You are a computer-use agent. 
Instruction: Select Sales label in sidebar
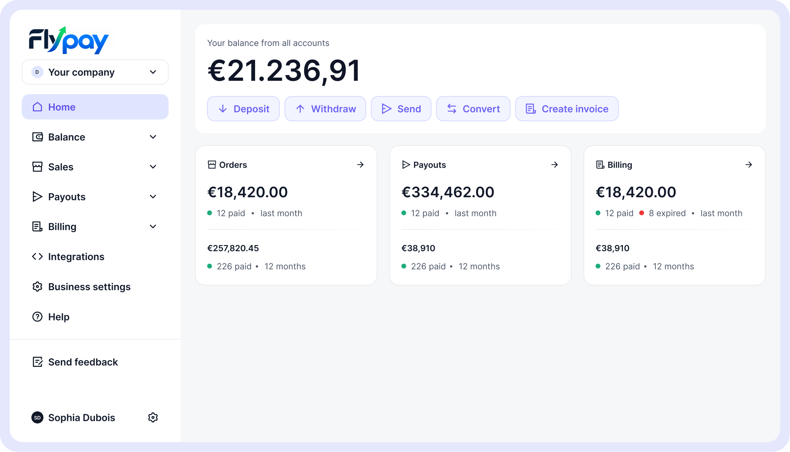(x=61, y=167)
